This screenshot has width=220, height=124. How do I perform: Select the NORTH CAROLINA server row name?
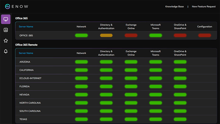(x=30, y=103)
